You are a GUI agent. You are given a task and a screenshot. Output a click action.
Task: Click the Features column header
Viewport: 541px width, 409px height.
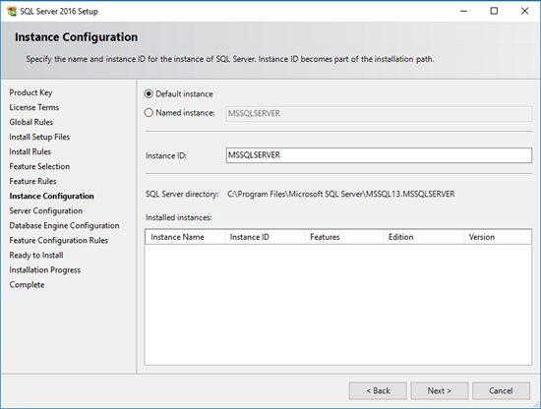pyautogui.click(x=344, y=237)
